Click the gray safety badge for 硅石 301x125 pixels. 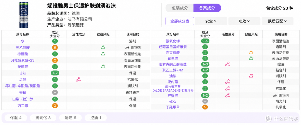[205, 101]
